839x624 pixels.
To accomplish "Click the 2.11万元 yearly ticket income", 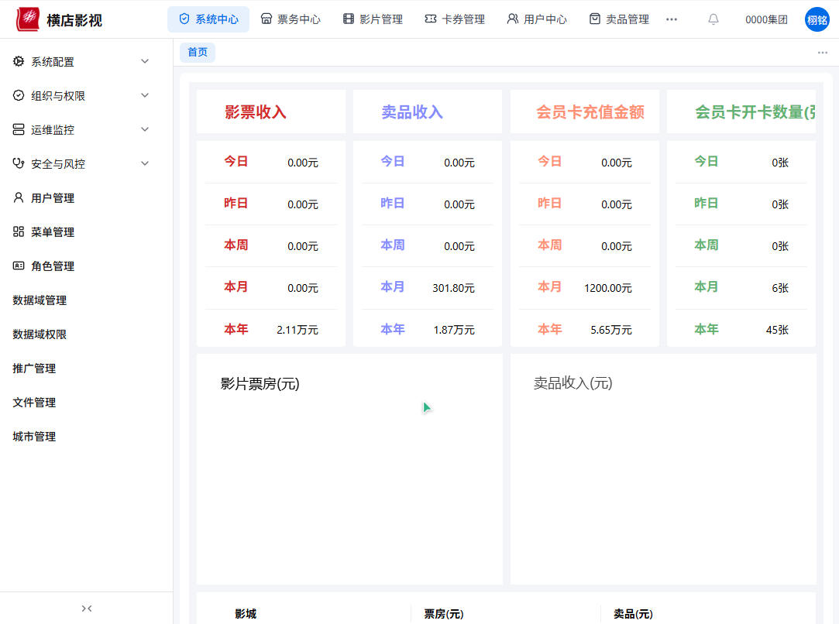I will click(x=297, y=330).
